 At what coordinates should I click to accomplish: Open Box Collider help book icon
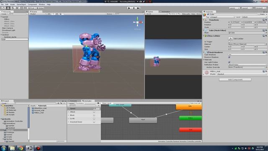pos(263,36)
